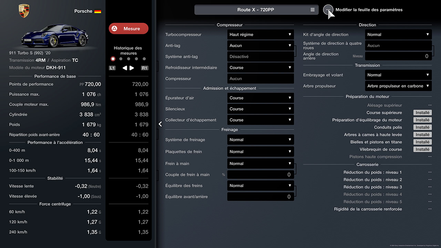Open the three-dot options menu button
This screenshot has width=441, height=248.
pyautogui.click(x=328, y=10)
